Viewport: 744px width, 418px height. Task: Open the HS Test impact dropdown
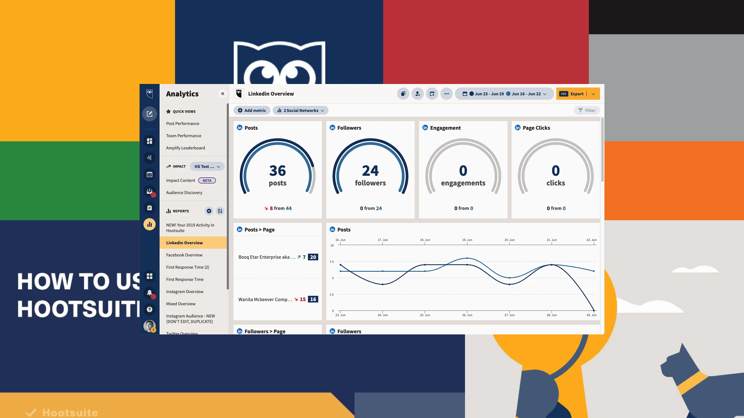coord(207,166)
